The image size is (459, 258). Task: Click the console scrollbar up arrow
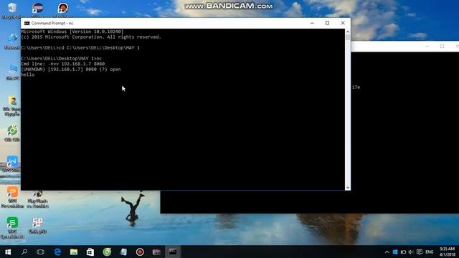click(348, 32)
